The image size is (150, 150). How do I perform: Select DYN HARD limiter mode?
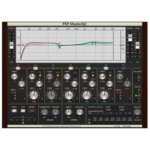118,123
